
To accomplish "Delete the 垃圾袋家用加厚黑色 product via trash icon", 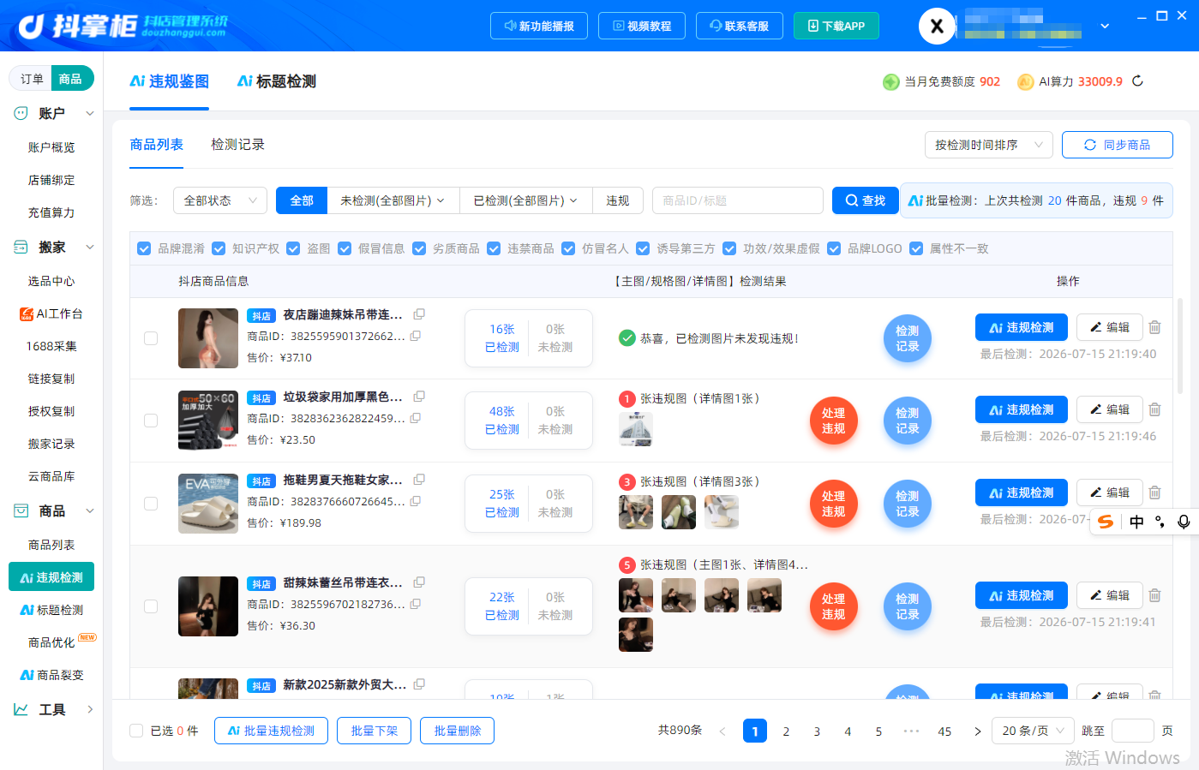I will click(1154, 409).
